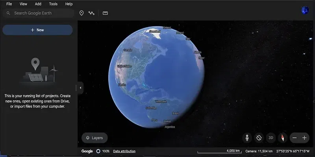Focus the Search Google Earth field
Screen dimensions: 315x157
tap(38, 13)
